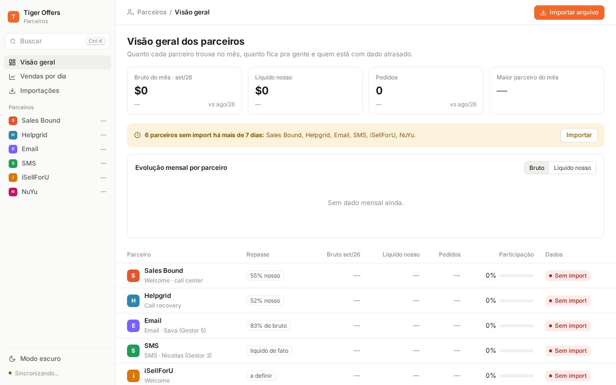Viewport: 616px width, 385px height.
Task: Switch chart to Bruto view
Action: tap(537, 168)
